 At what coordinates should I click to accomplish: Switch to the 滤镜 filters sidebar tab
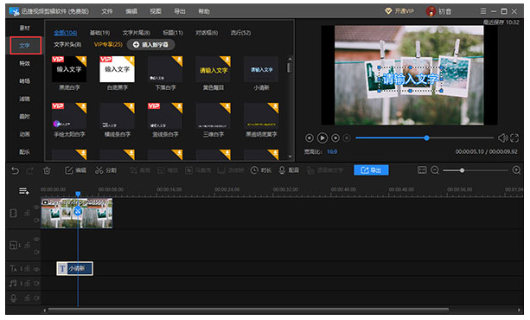[x=25, y=99]
